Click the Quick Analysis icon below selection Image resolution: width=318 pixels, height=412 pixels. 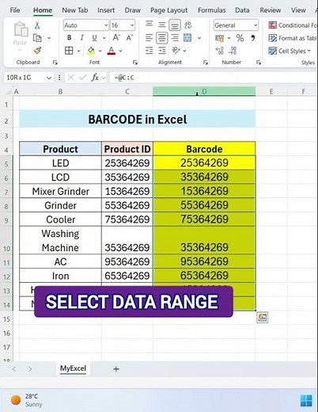262,318
